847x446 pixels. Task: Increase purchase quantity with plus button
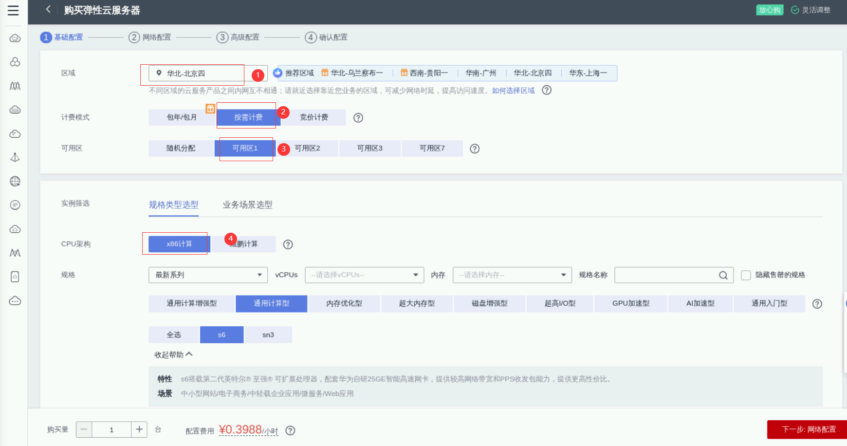tap(139, 429)
